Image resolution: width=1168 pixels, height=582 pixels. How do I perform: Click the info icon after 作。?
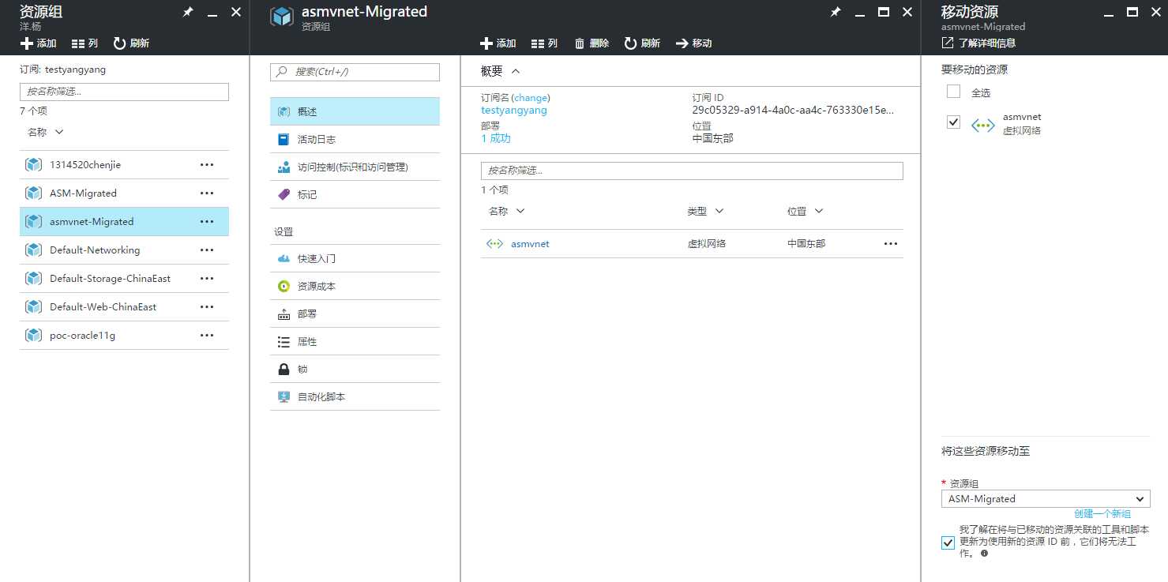(984, 554)
